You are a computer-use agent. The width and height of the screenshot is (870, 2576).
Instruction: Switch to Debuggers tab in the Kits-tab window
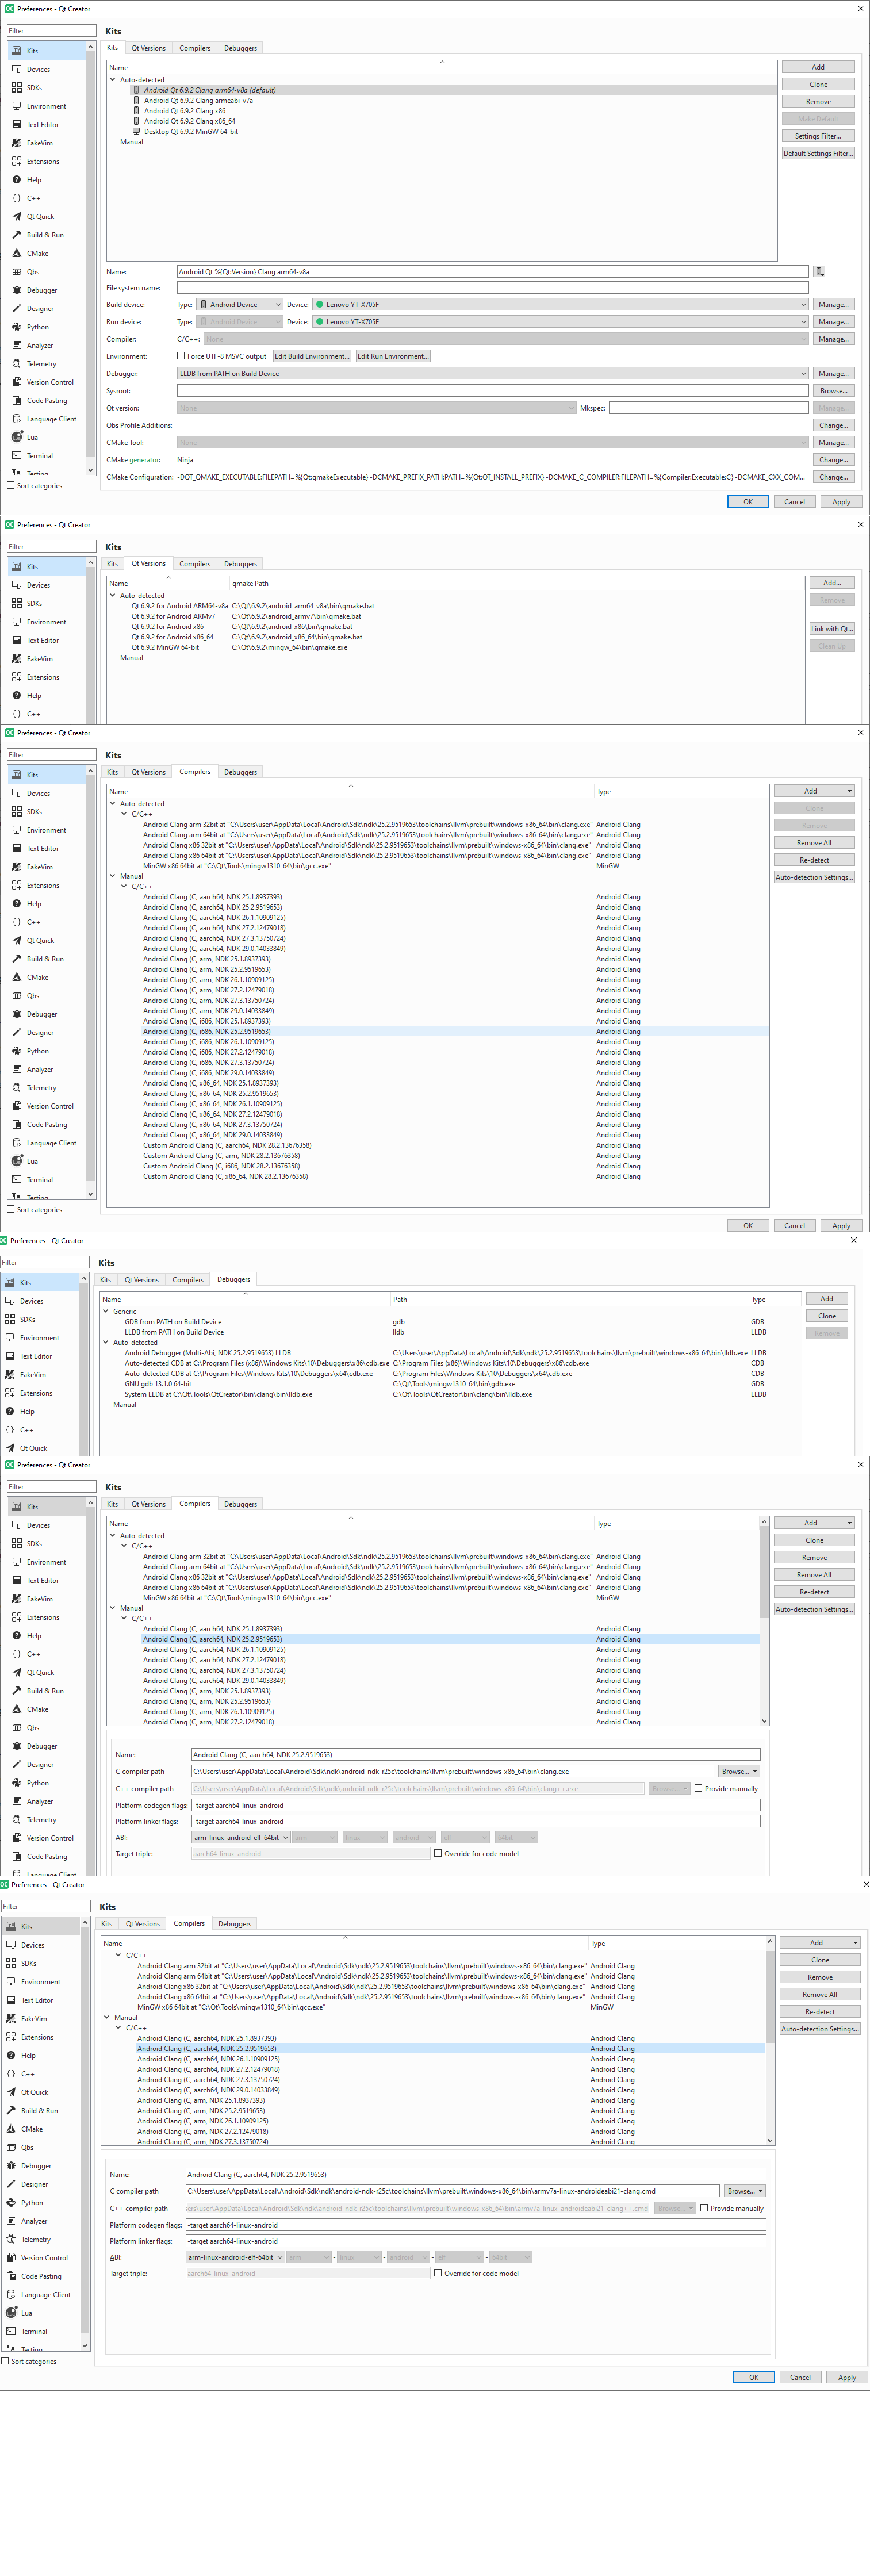coord(240,48)
